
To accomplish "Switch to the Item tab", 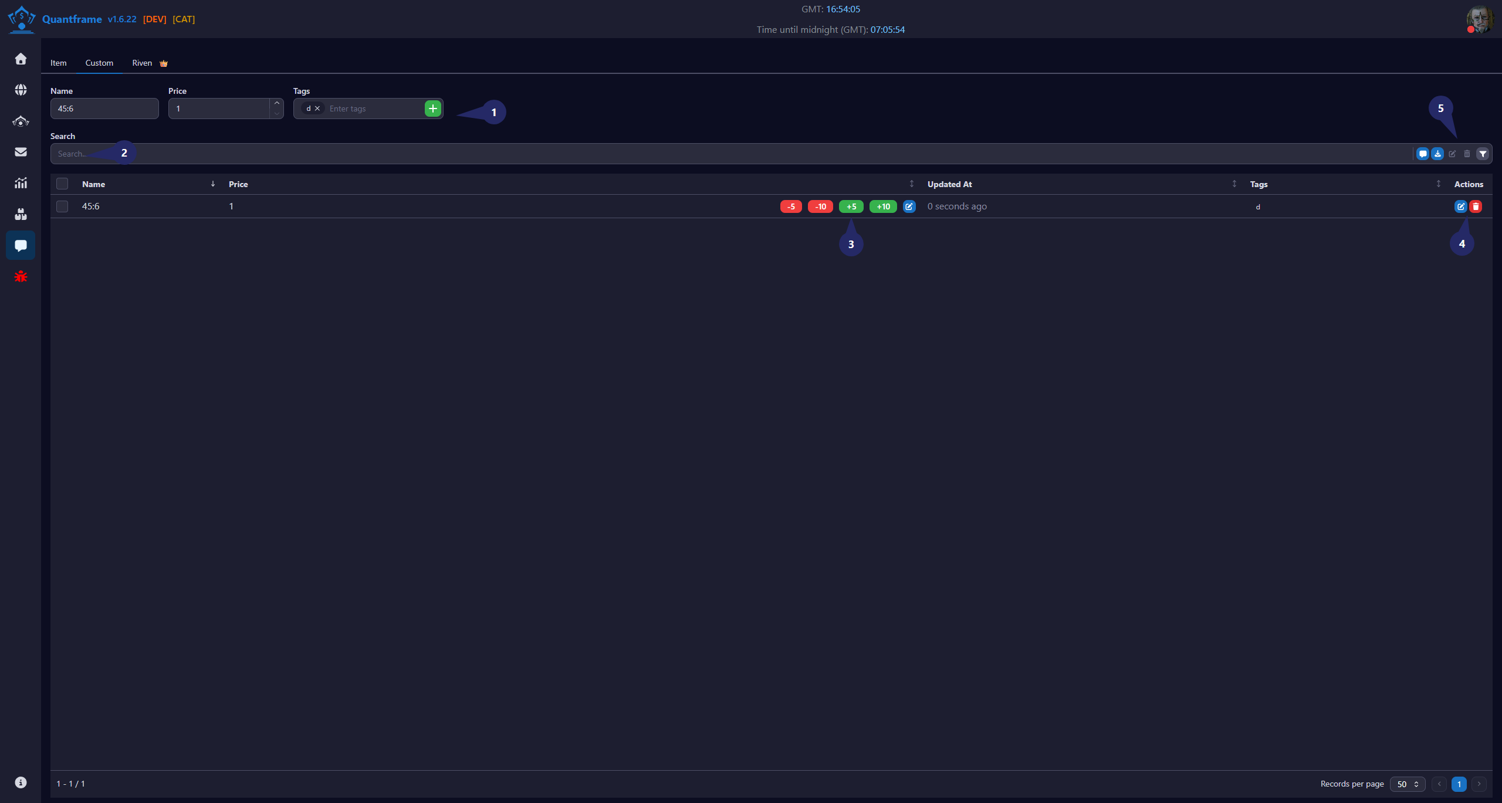I will [x=58, y=63].
